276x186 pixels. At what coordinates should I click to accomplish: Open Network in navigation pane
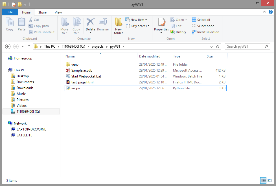point(17,123)
